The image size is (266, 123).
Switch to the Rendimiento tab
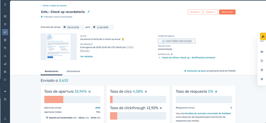pos(51,71)
